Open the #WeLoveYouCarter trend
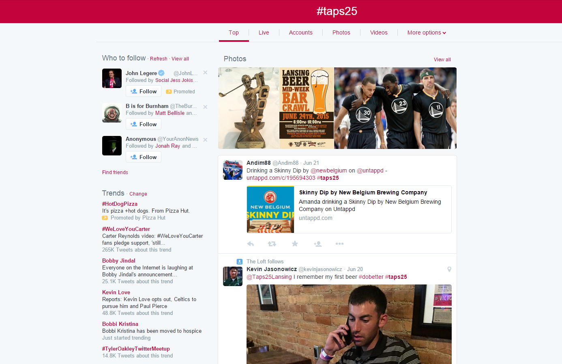This screenshot has width=562, height=364. 126,229
